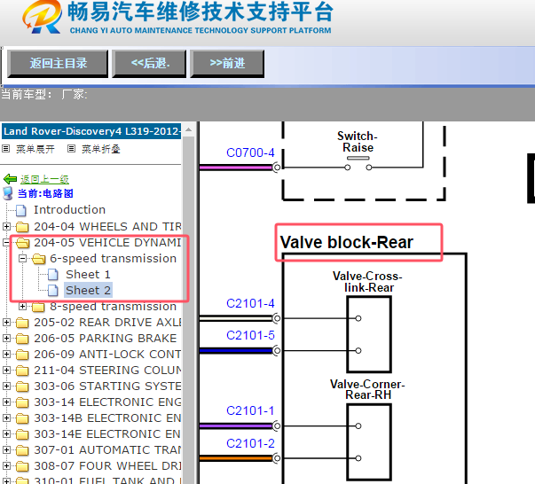Click the 当前:电路图 computer icon
Screen dimensions: 535x484
pos(8,193)
